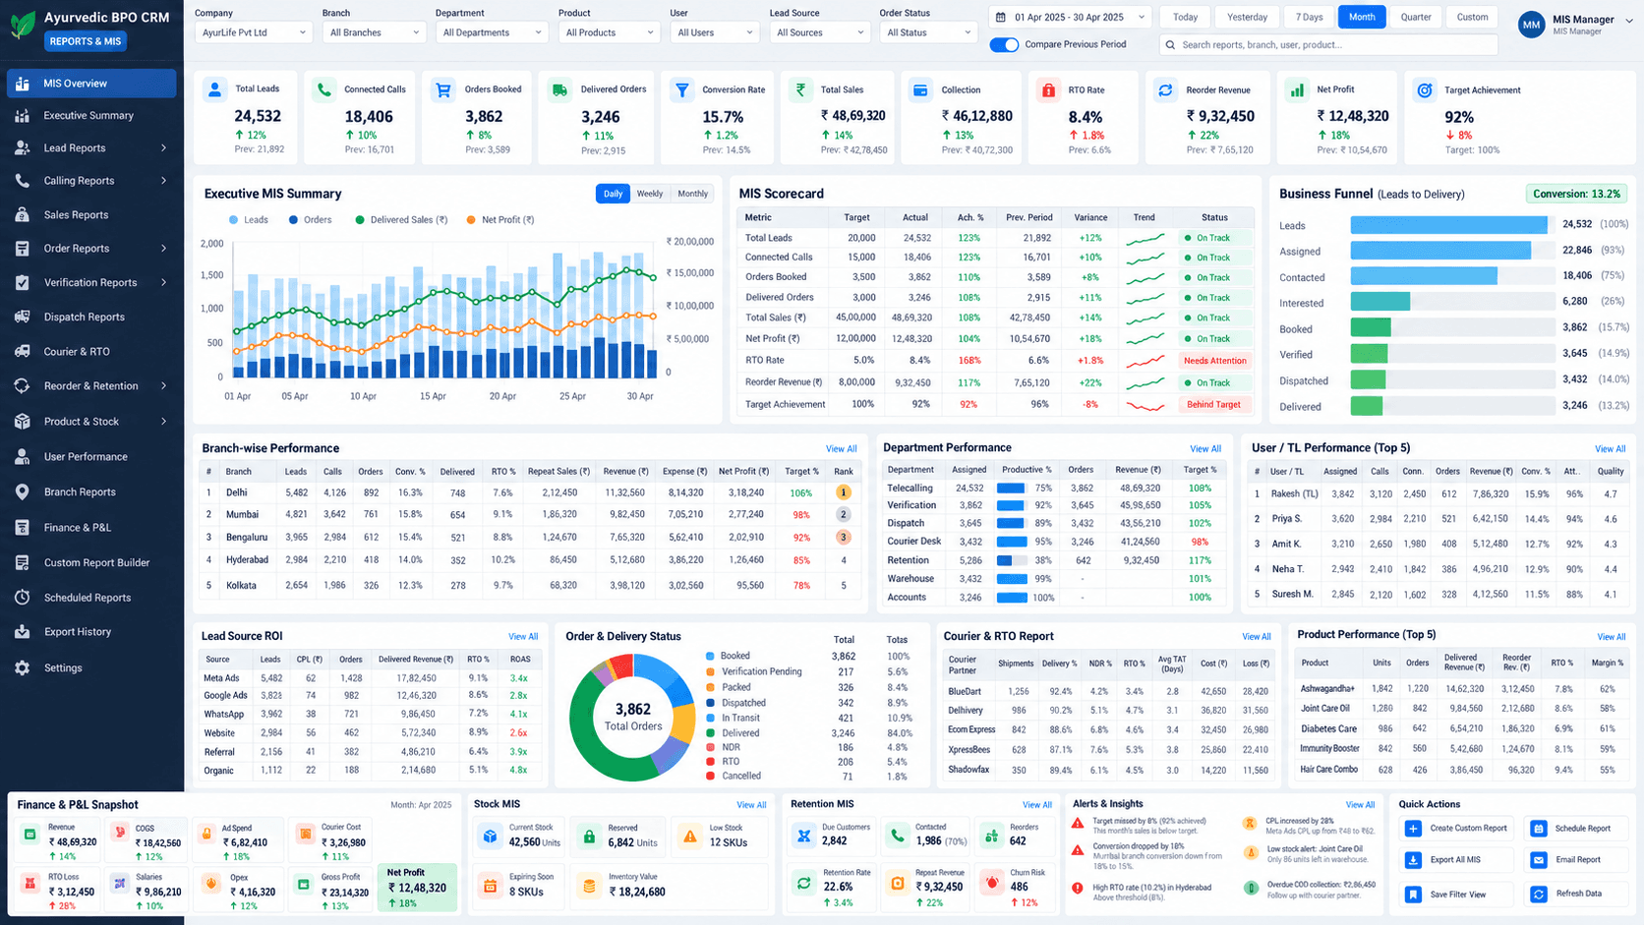
Task: Click the Ayurvedic BPO CRM leaf logo
Action: tap(23, 25)
